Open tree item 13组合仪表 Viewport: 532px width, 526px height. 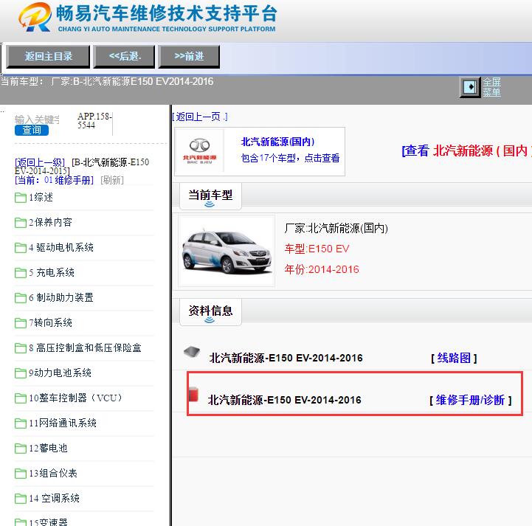click(x=53, y=474)
